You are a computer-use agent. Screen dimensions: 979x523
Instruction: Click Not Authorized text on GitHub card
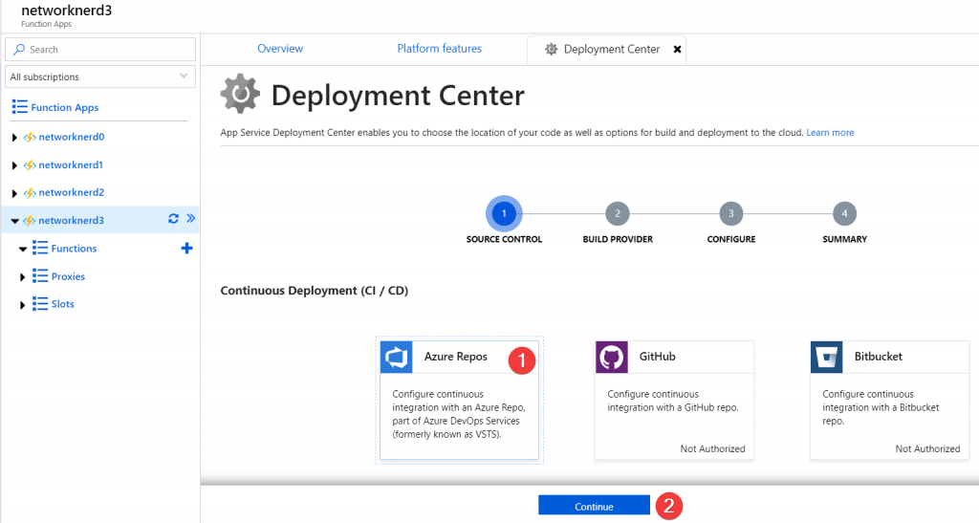(712, 448)
